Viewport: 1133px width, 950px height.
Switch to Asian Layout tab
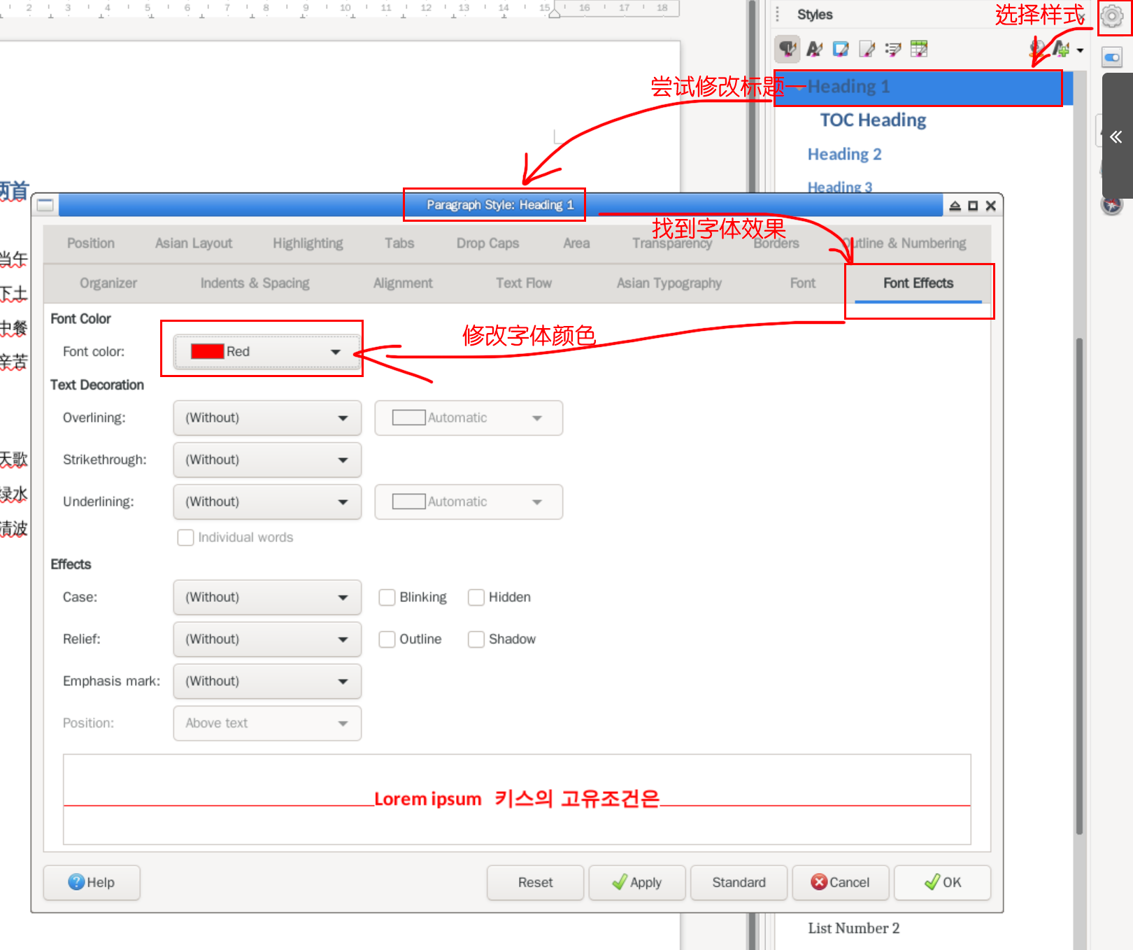click(x=194, y=243)
